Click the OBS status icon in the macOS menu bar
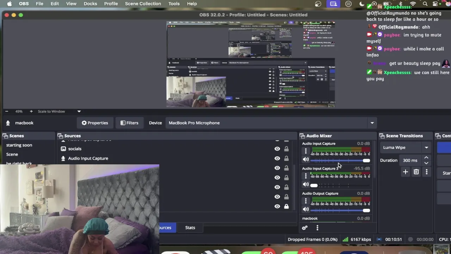 (318, 4)
